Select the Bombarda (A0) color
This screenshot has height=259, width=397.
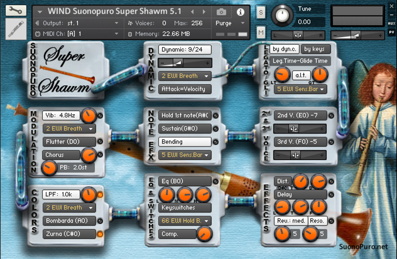(69, 221)
